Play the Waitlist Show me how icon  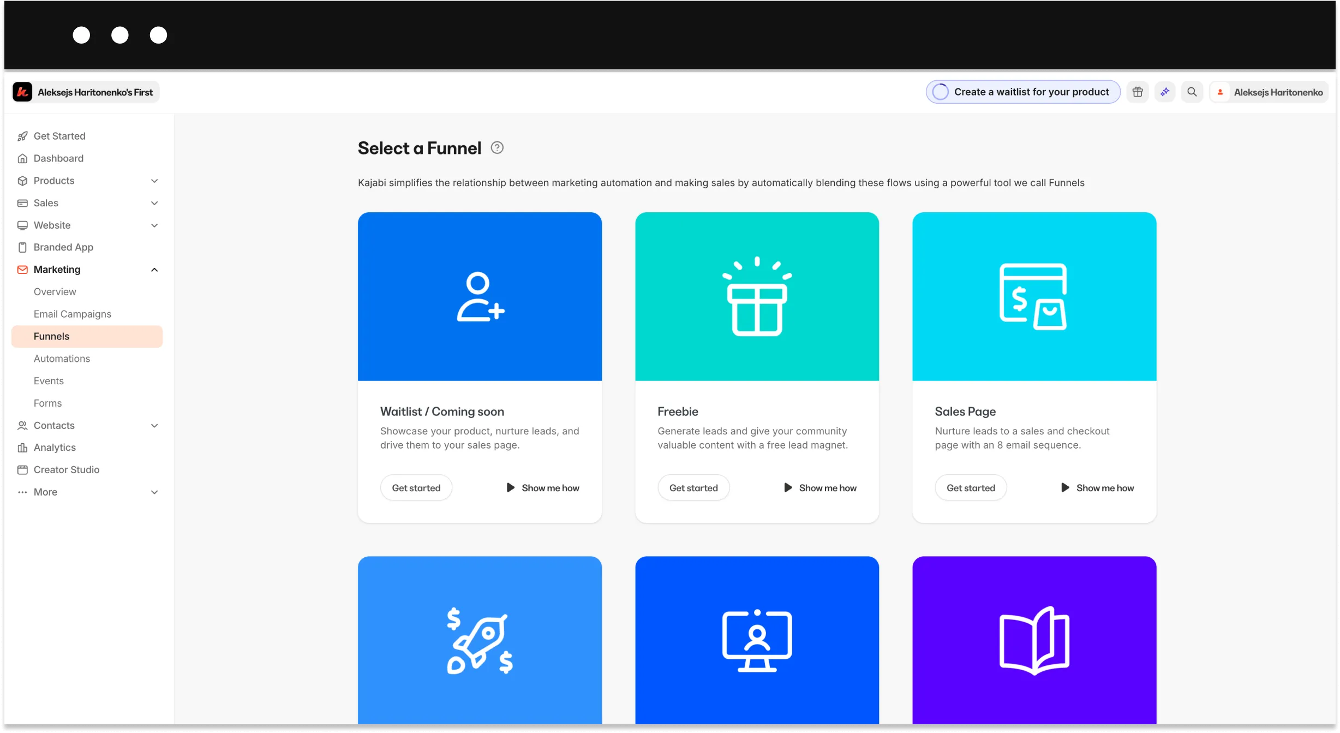click(511, 487)
